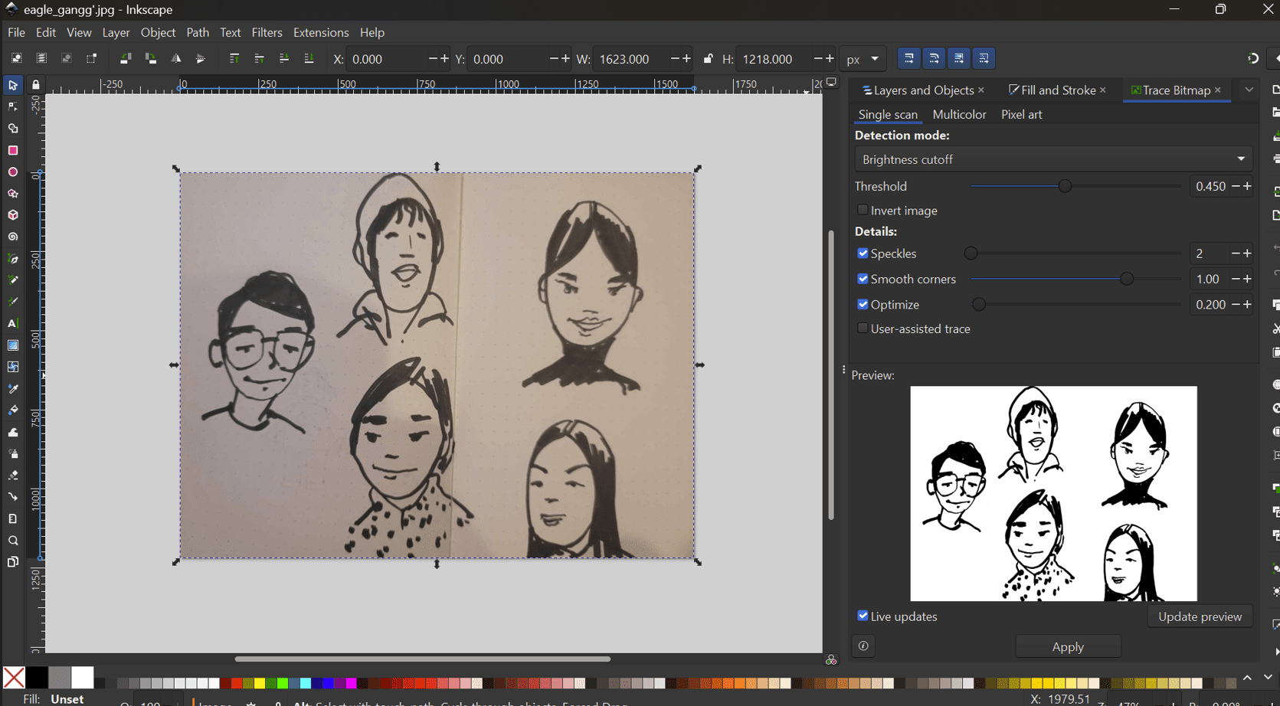Enable the Invert image checkbox

coord(863,210)
